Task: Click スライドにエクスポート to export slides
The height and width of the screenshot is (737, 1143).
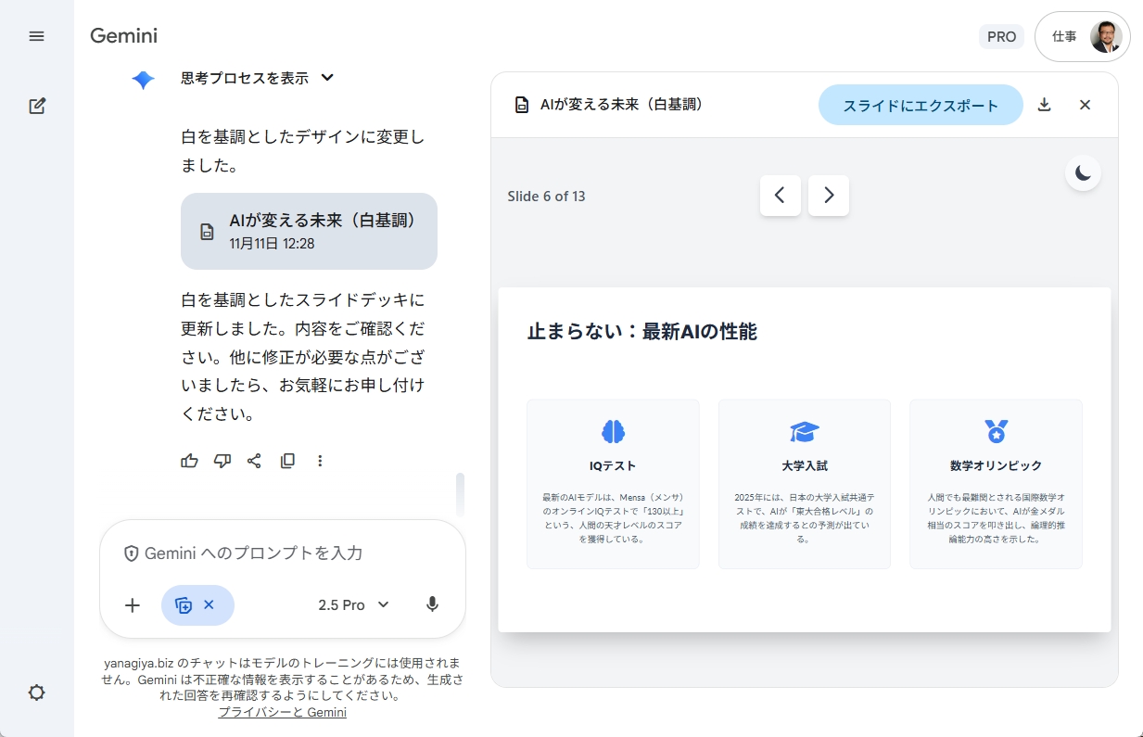Action: (x=920, y=105)
